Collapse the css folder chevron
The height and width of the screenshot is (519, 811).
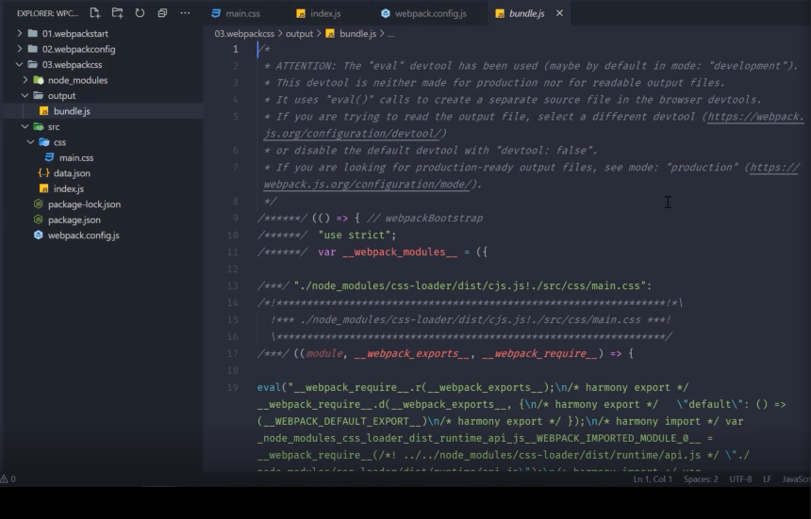click(x=30, y=142)
